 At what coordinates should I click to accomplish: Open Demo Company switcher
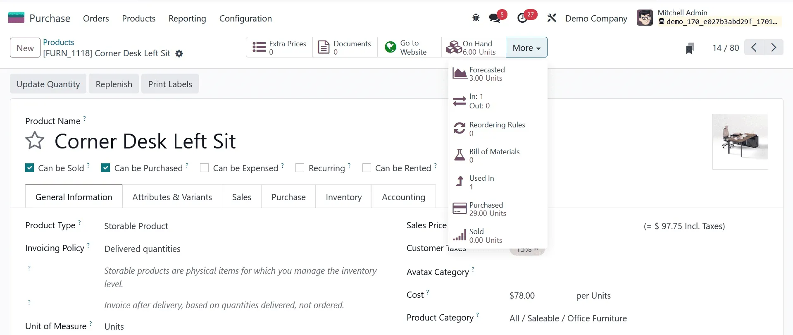pos(596,18)
